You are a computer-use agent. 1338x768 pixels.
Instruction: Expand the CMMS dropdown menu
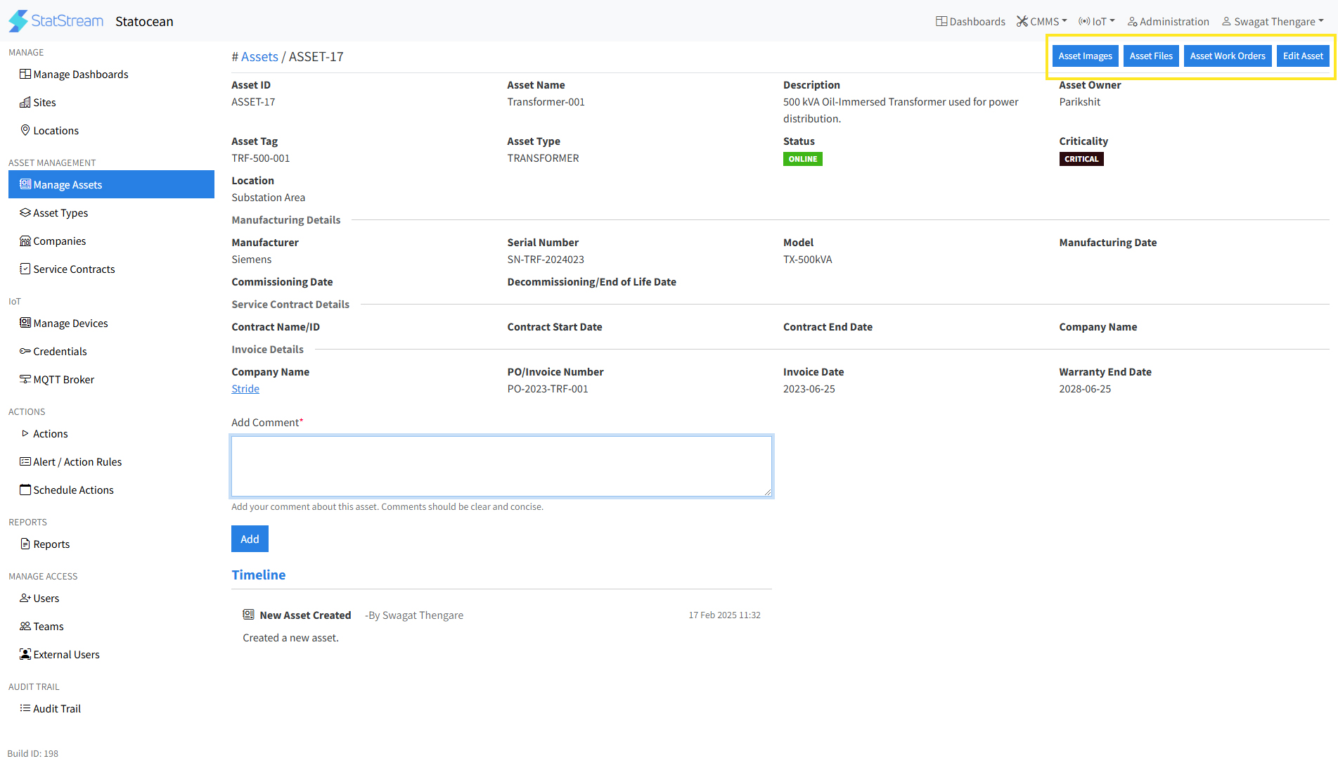click(1041, 21)
